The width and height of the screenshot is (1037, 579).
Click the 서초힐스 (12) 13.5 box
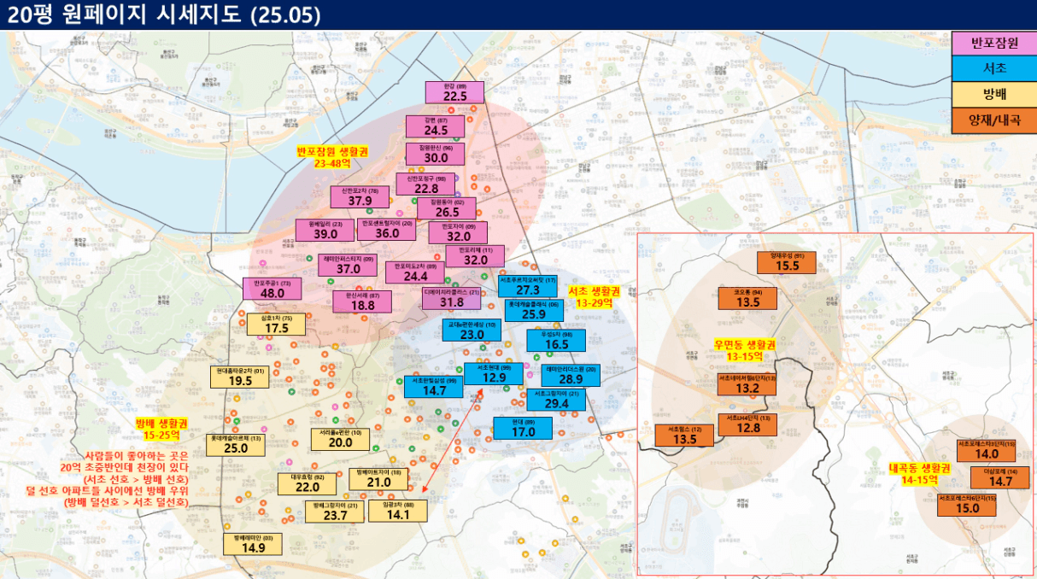(x=684, y=435)
